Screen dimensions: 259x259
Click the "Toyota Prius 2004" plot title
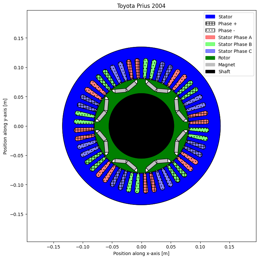(x=141, y=6)
